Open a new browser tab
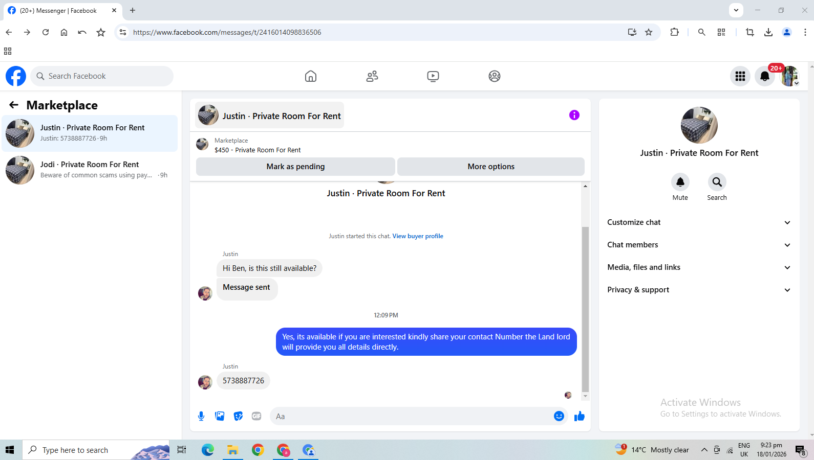 tap(133, 10)
